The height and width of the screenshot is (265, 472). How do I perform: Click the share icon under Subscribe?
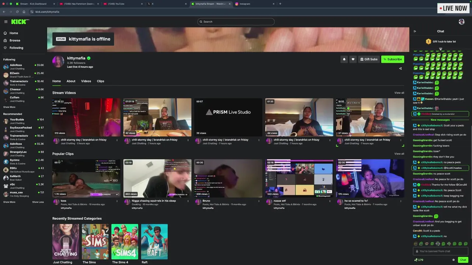click(400, 68)
